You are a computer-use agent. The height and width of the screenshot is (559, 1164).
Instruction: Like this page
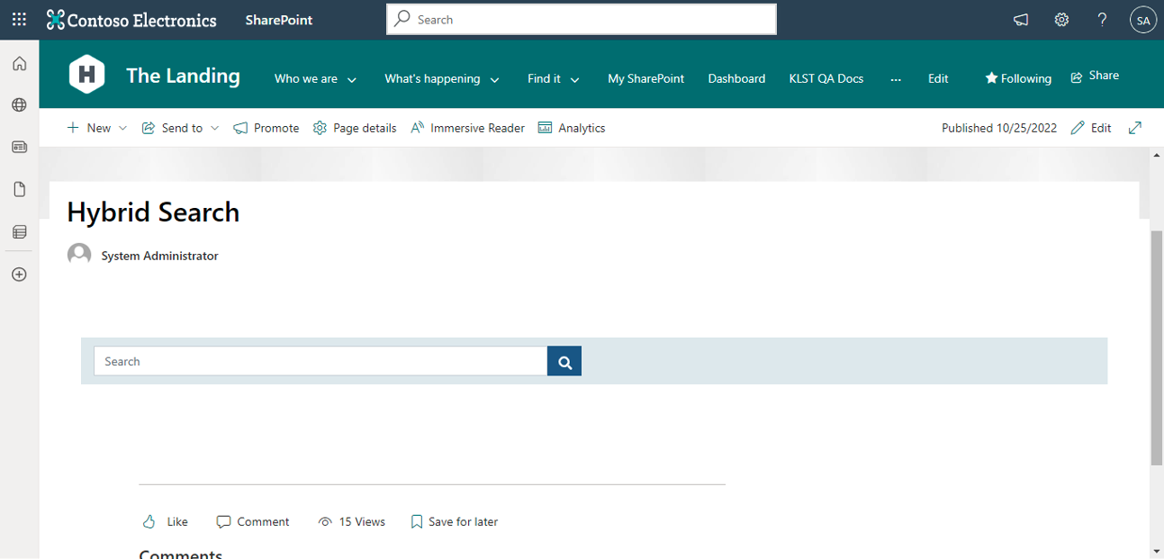[166, 522]
